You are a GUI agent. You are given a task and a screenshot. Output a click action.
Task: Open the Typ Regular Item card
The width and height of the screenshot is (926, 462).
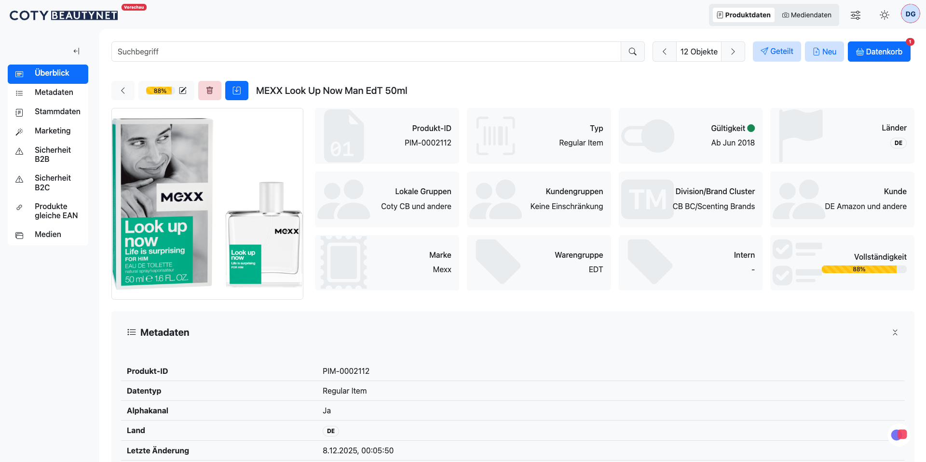click(539, 136)
